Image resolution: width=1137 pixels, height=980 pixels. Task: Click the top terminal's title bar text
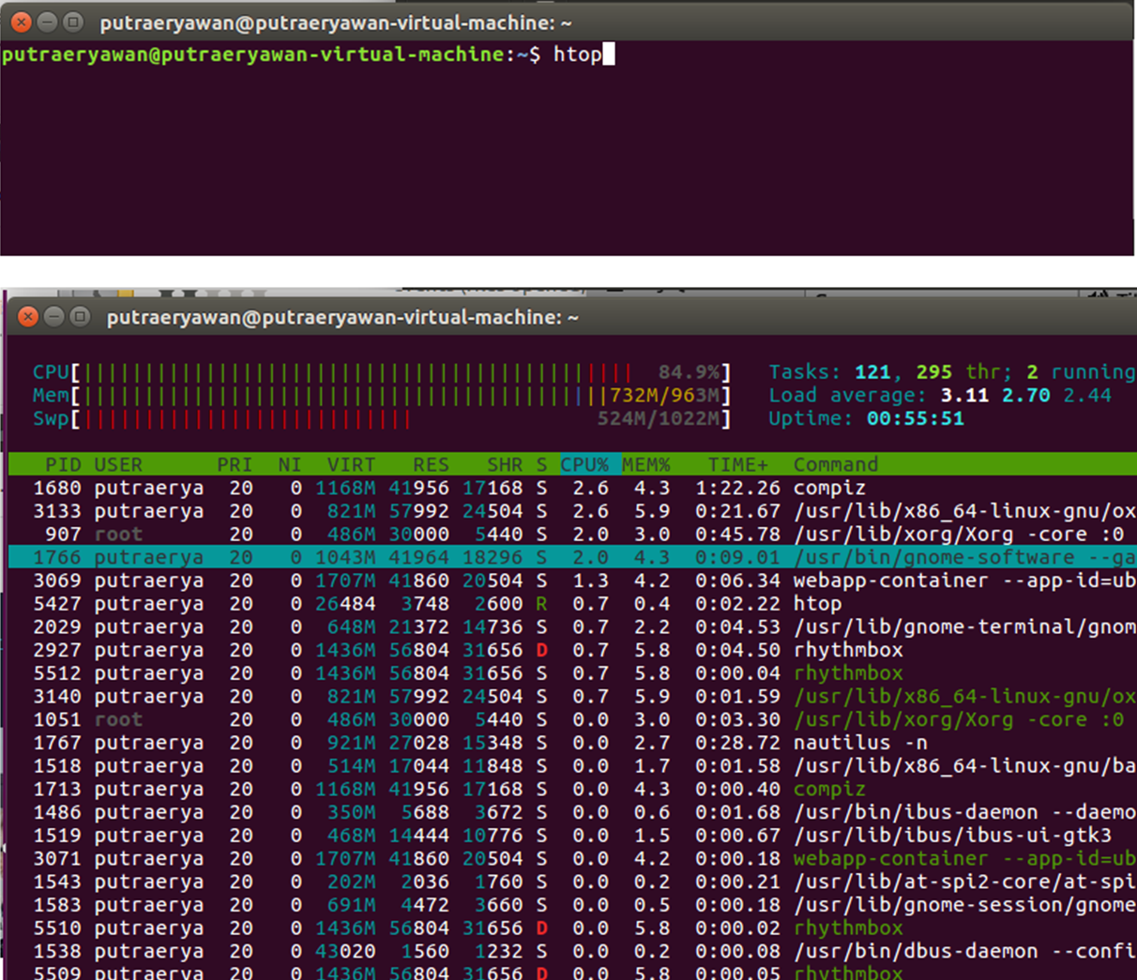(336, 23)
